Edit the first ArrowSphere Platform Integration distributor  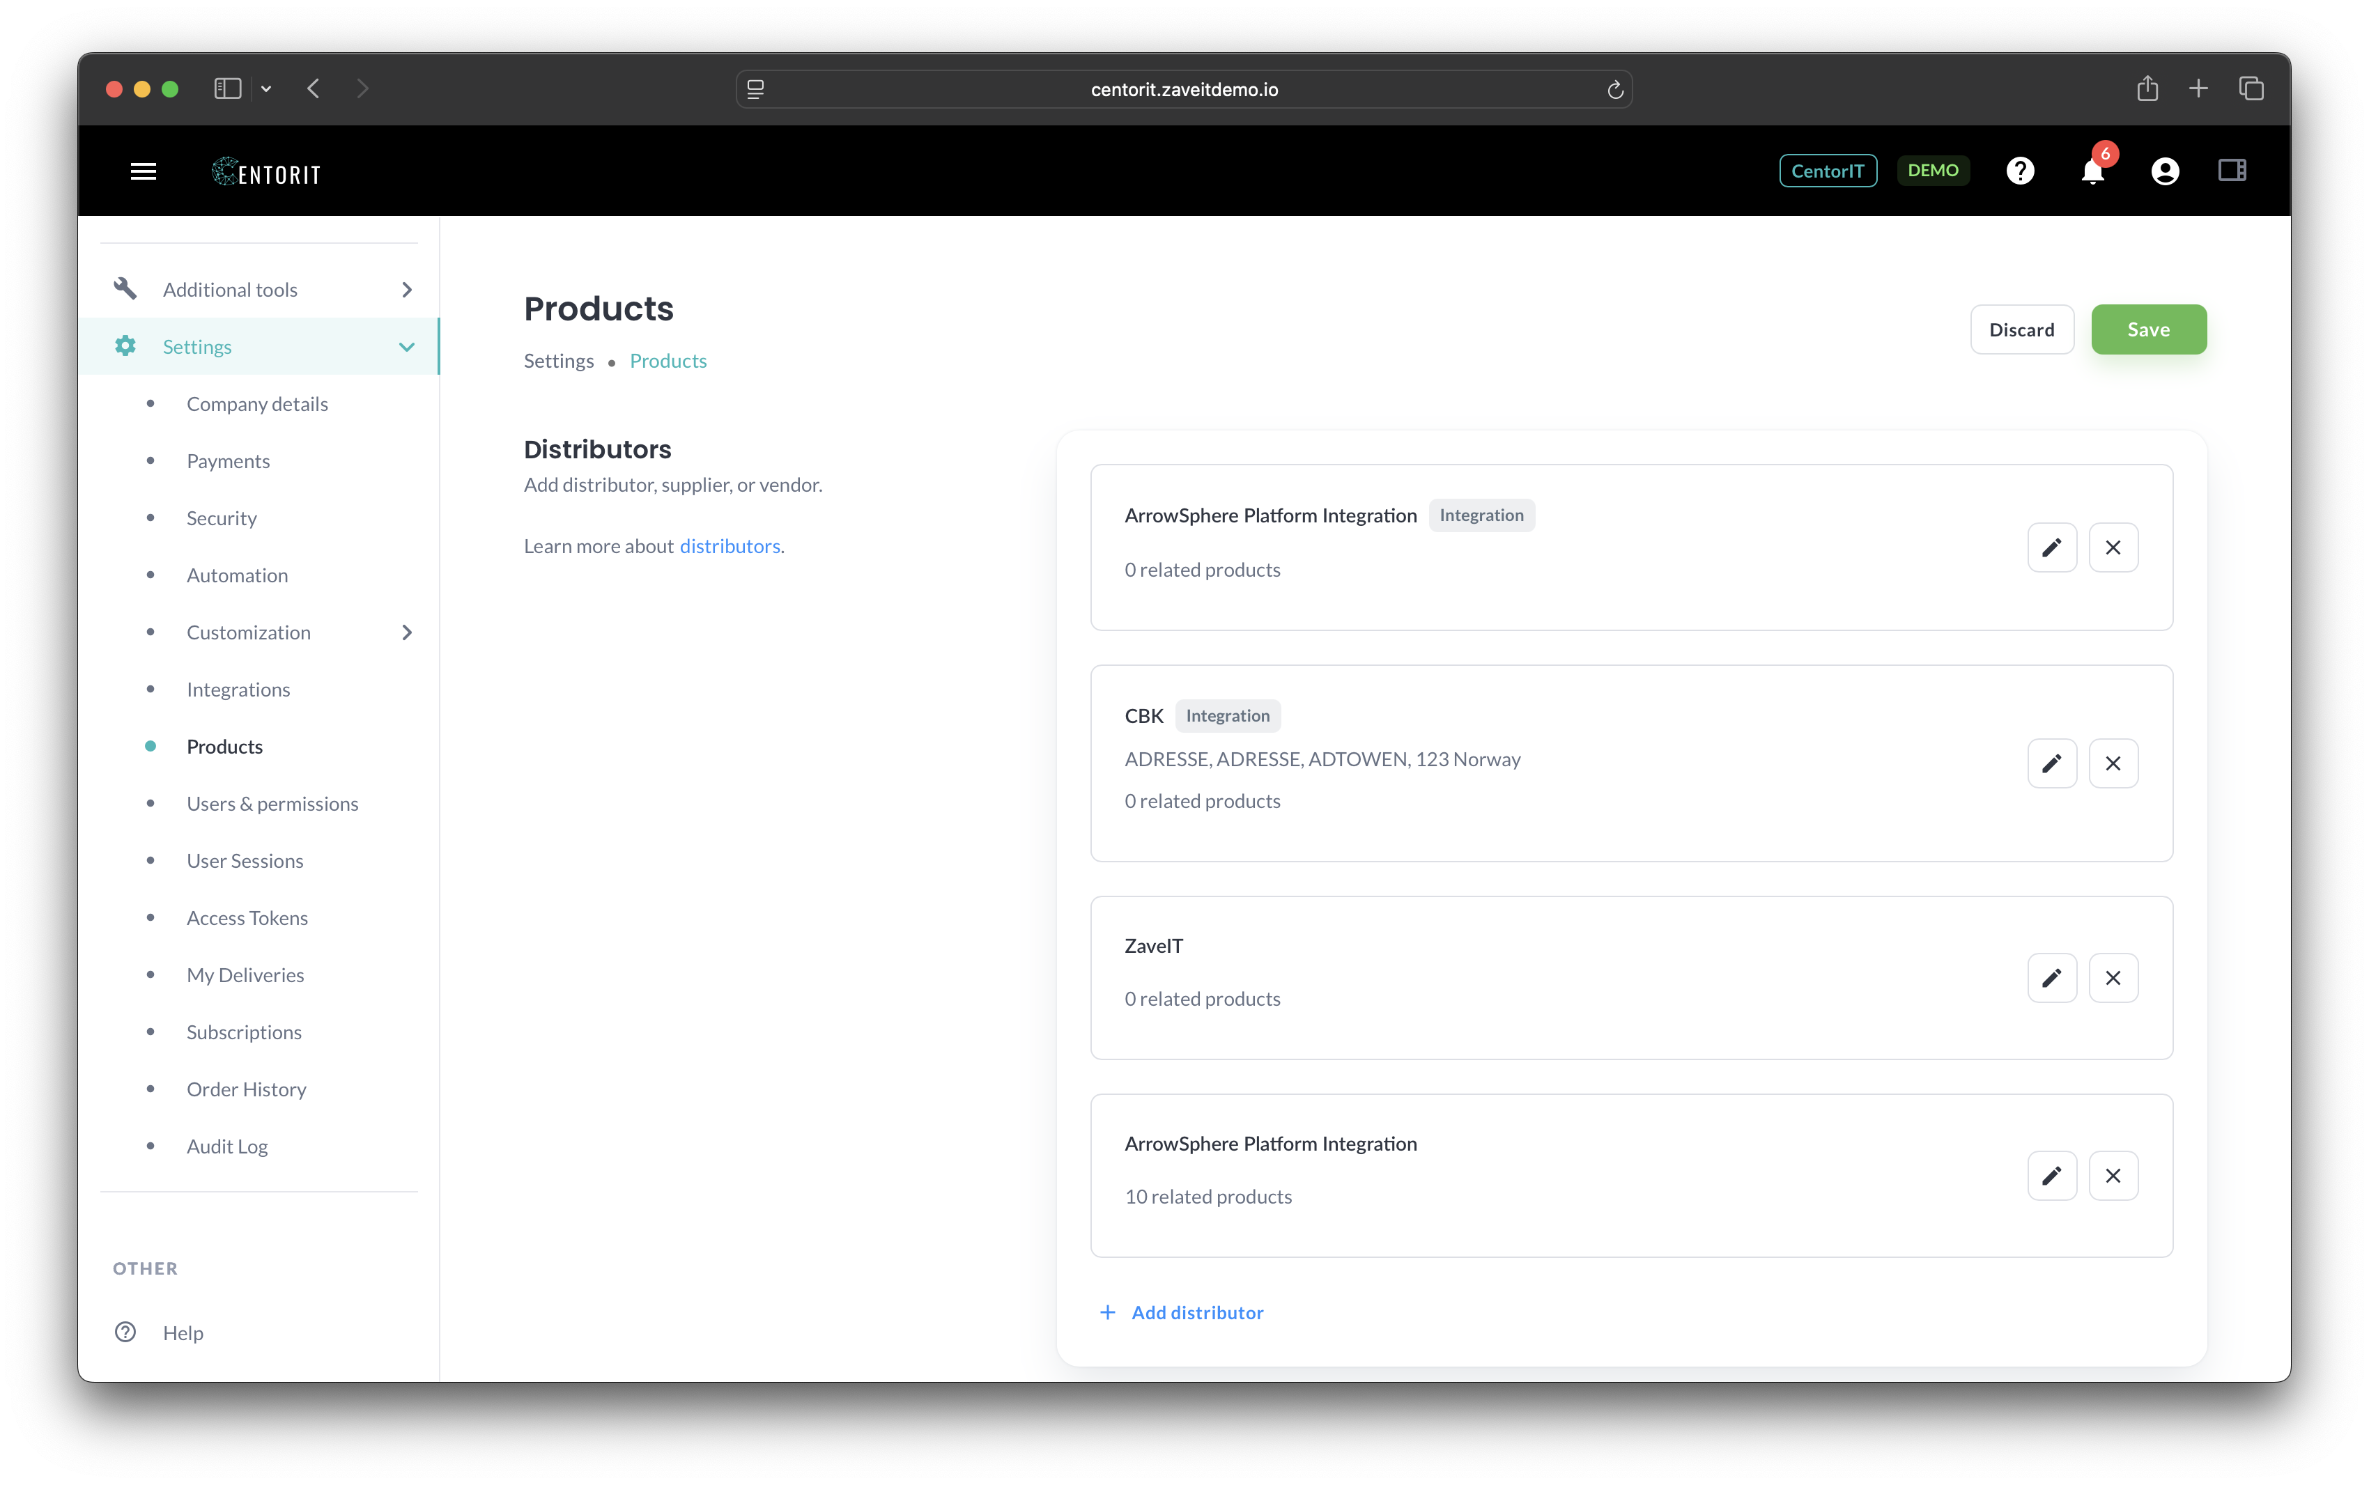click(2052, 547)
